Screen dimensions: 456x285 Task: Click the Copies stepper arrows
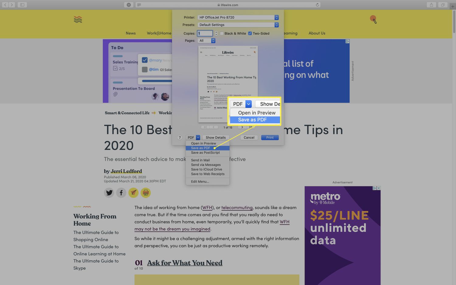216,33
